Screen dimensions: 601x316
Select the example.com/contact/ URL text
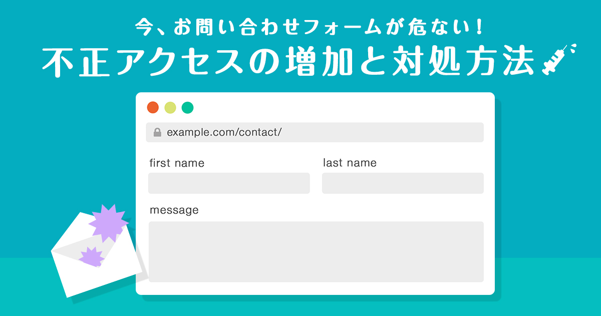tap(224, 132)
